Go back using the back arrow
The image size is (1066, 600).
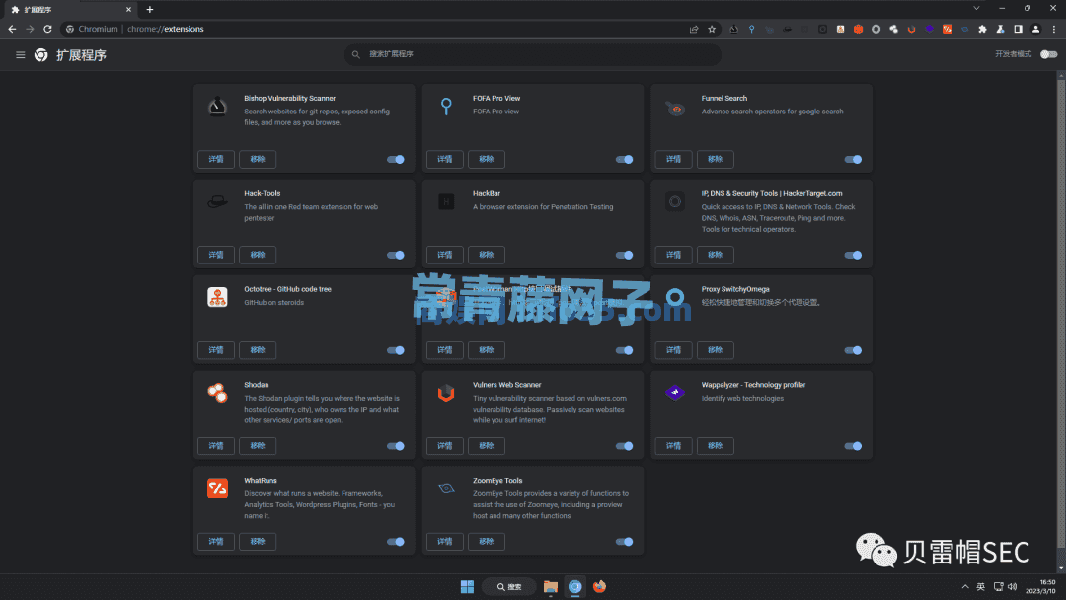12,30
